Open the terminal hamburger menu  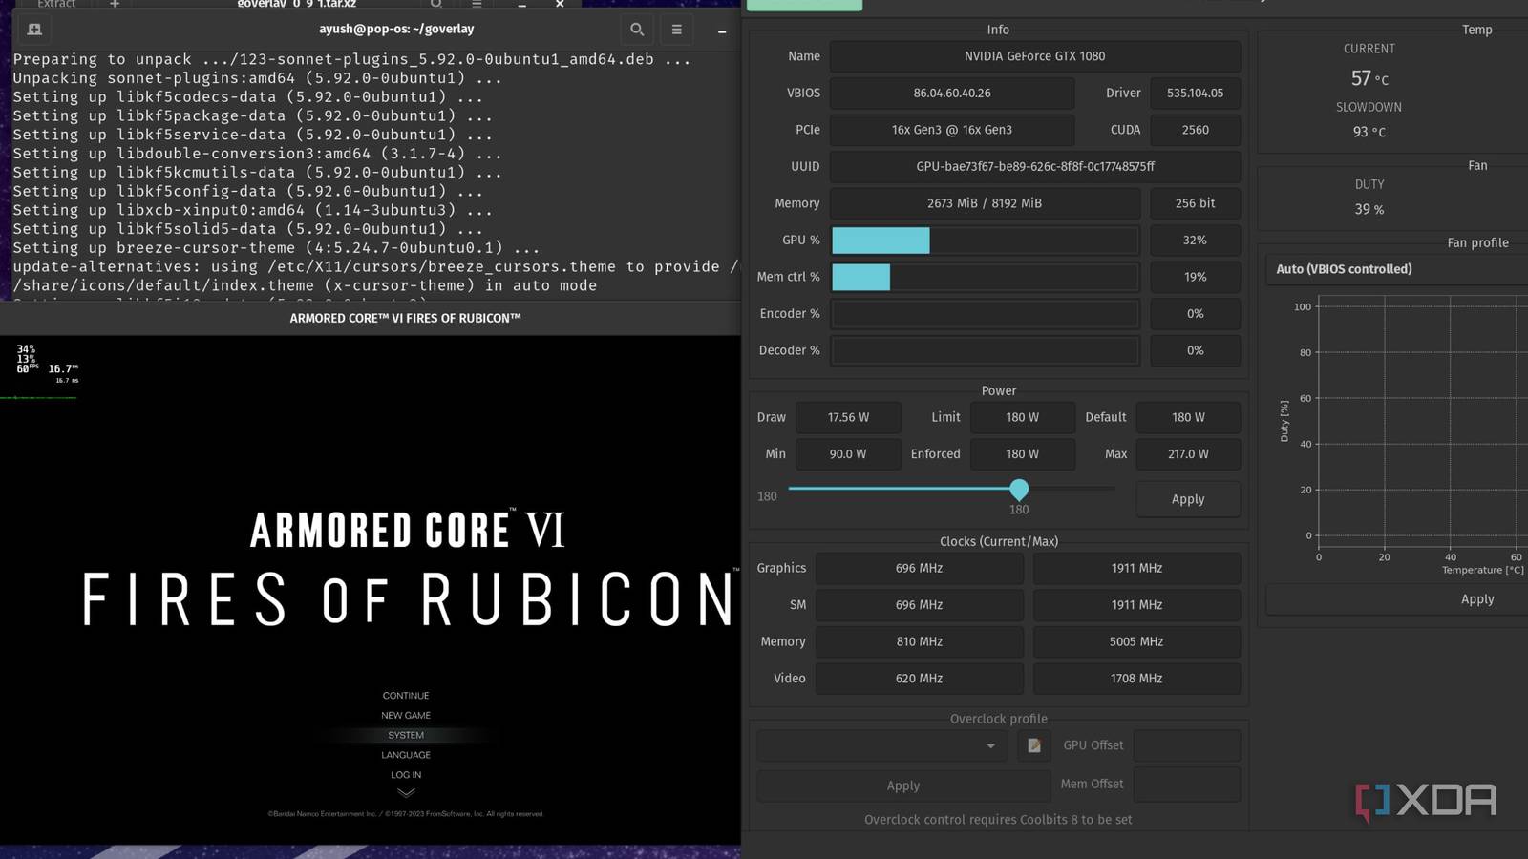(676, 30)
